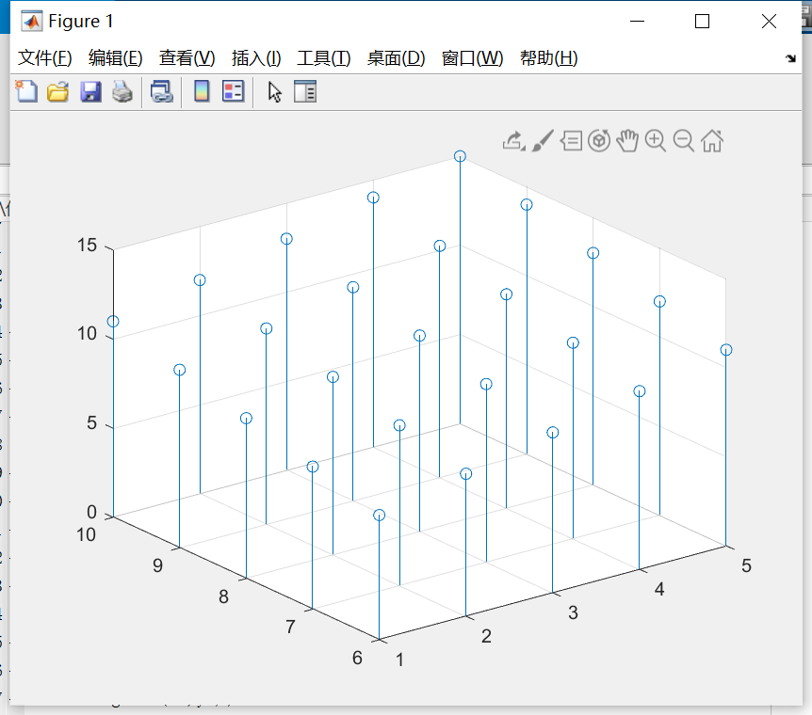Click the z-axis label 15
812x715 pixels.
coord(87,246)
